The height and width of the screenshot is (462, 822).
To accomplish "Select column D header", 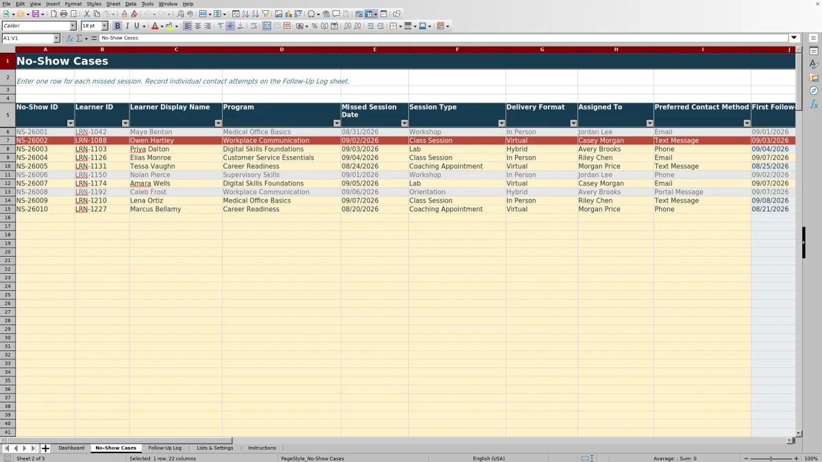I will 282,49.
